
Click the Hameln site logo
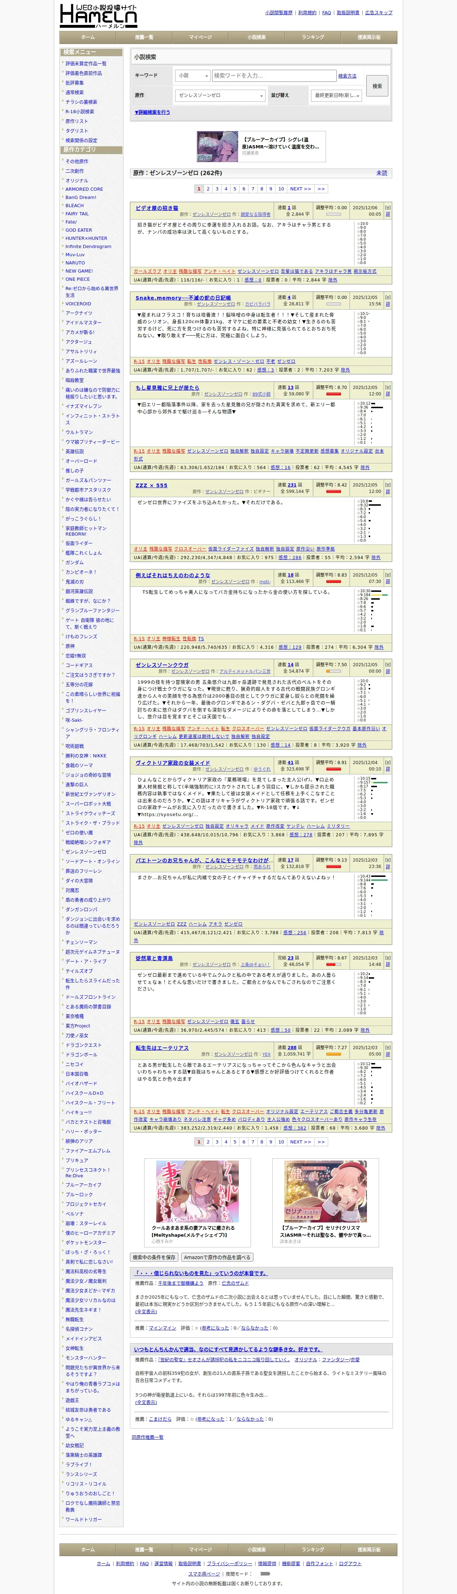[98, 15]
